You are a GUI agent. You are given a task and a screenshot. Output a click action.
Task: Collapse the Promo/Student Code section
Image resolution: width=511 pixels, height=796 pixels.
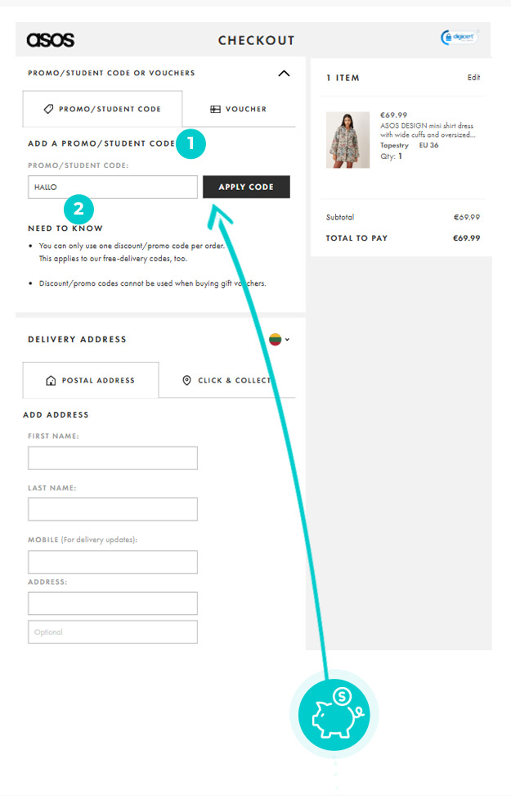(284, 74)
